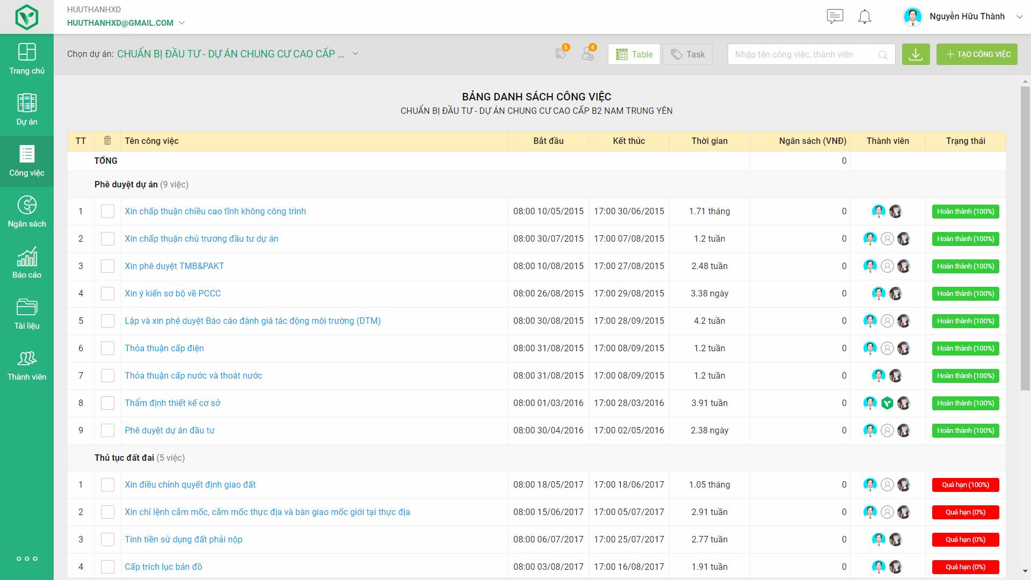Check box for Xin ý kiến sơ bộ về PCCC
This screenshot has height=580, width=1031.
point(107,293)
